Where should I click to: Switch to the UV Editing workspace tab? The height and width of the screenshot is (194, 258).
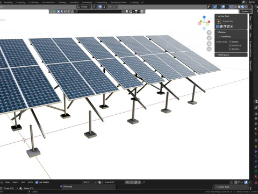click(33, 3)
